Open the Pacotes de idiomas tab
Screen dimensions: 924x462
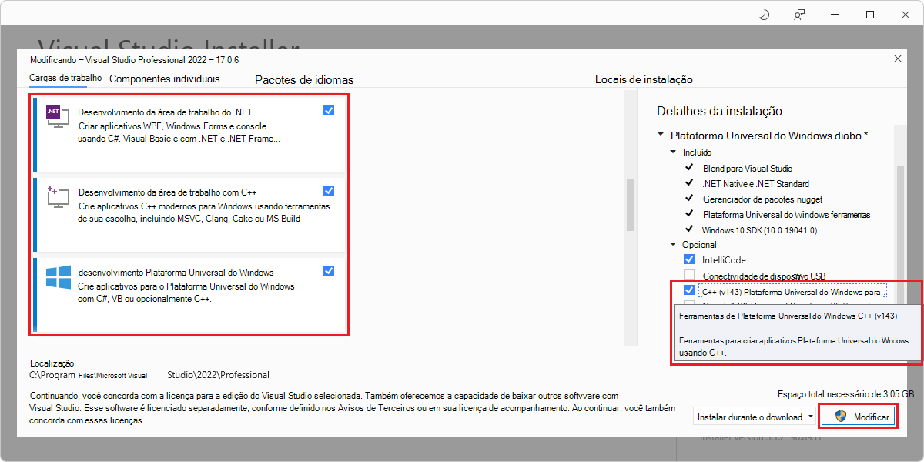point(304,80)
